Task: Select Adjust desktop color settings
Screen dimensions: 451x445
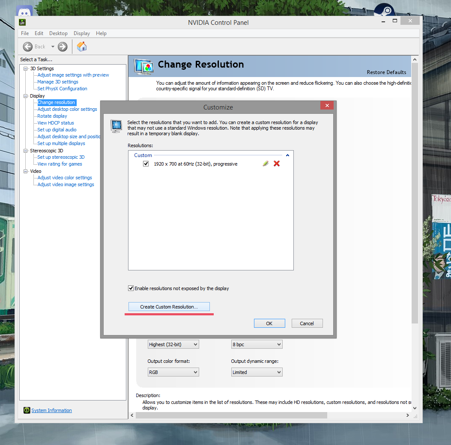Action: click(67, 109)
